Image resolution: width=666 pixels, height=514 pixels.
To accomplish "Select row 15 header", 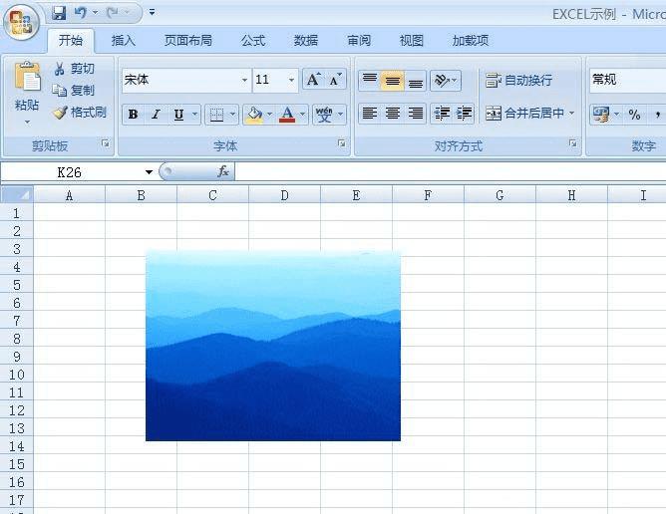I will [17, 464].
